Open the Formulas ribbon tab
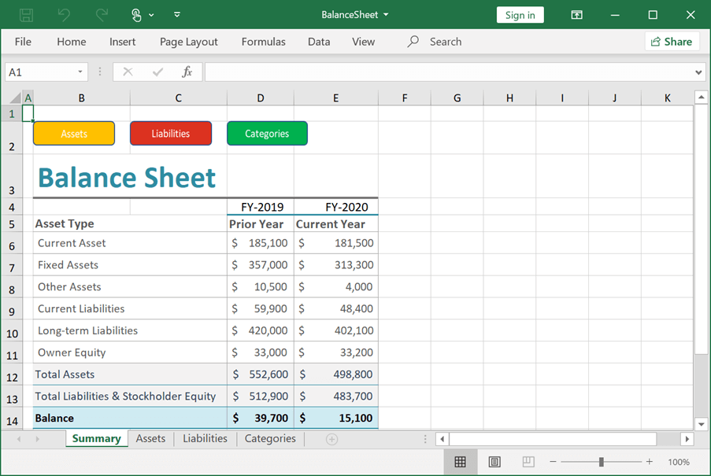Viewport: 711px width, 476px height. click(263, 42)
